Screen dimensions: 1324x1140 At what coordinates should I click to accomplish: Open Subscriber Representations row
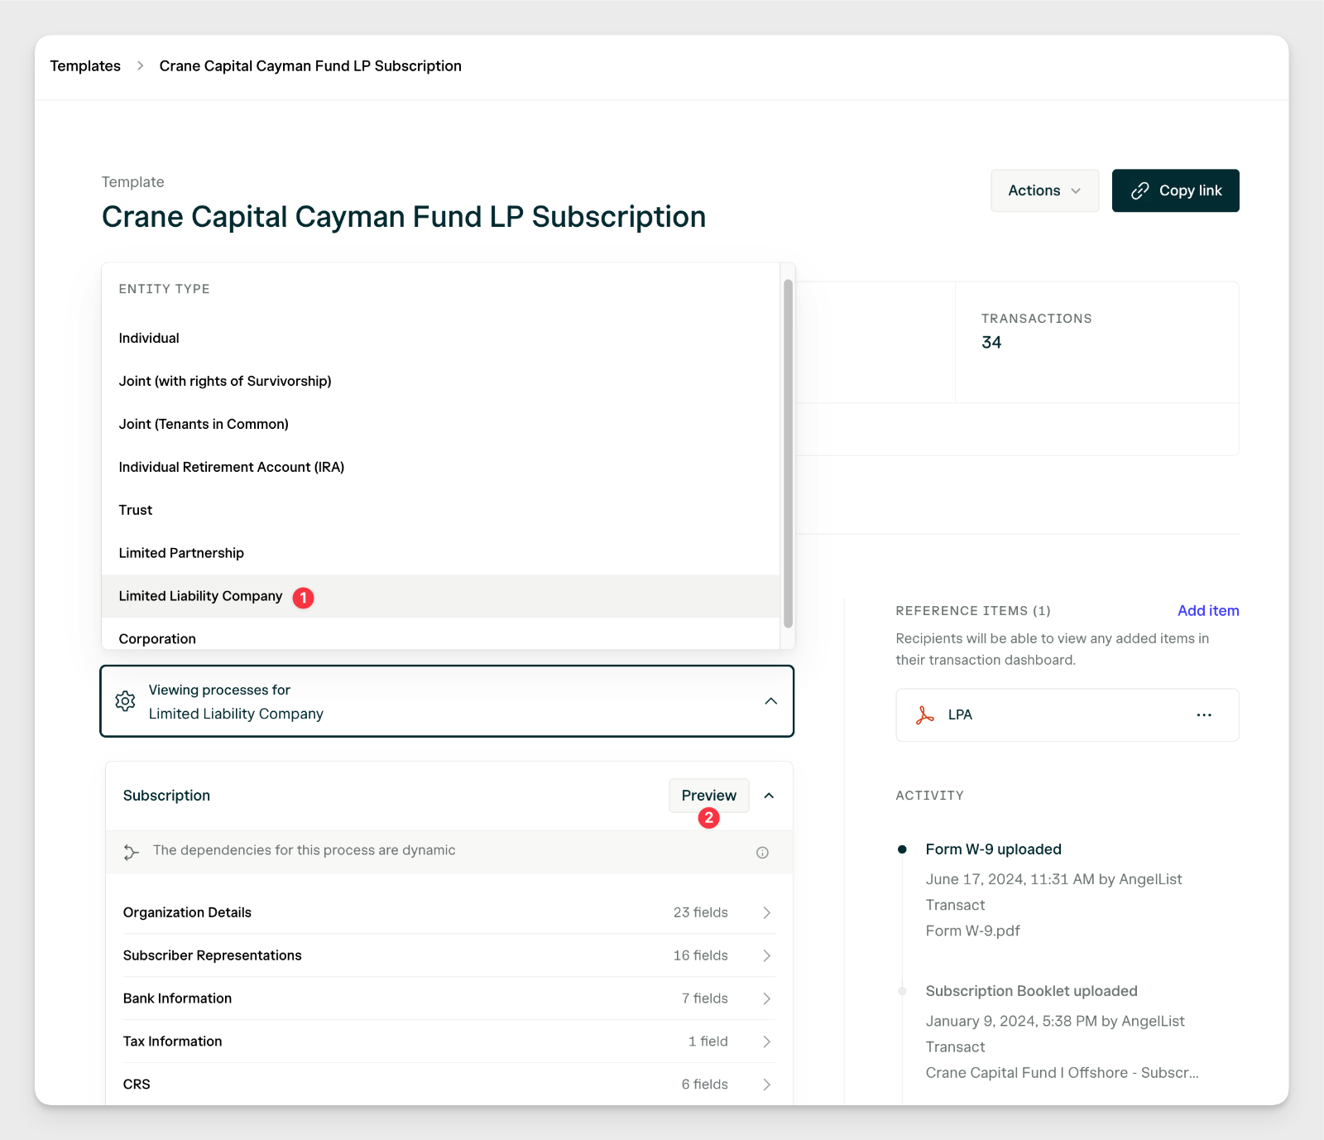[x=448, y=955]
